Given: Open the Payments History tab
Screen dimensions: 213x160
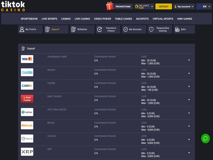Looking at the screenshot, I should point(108,29).
